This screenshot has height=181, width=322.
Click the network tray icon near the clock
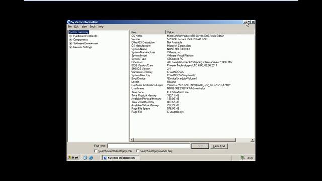pos(243,158)
